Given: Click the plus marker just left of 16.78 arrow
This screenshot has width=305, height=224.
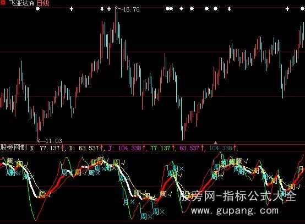Looking at the screenshot, I should (109, 9).
